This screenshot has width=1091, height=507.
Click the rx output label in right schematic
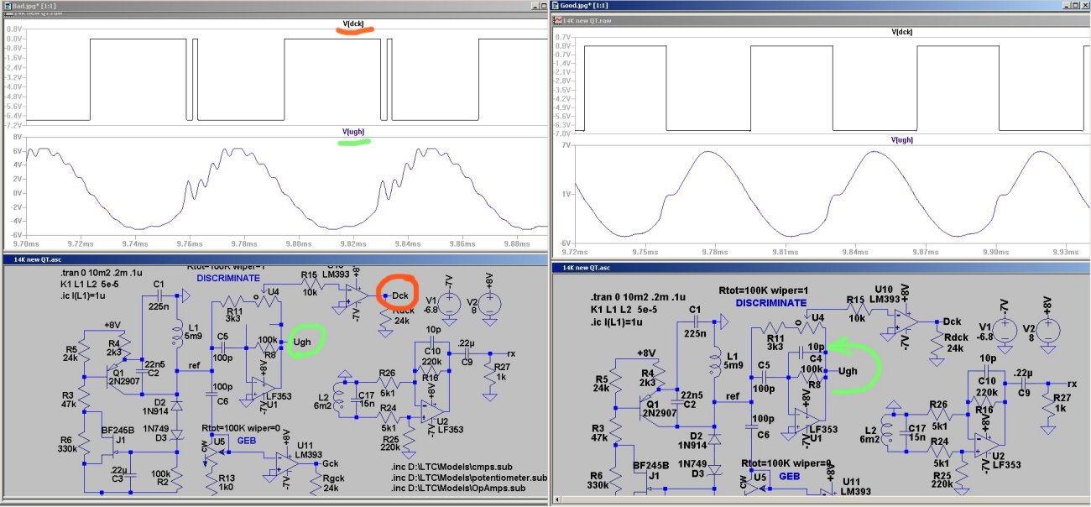tap(1072, 384)
